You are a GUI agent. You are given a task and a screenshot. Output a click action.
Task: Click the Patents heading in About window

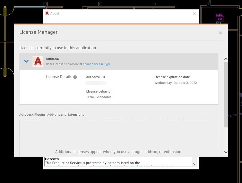[52, 159]
